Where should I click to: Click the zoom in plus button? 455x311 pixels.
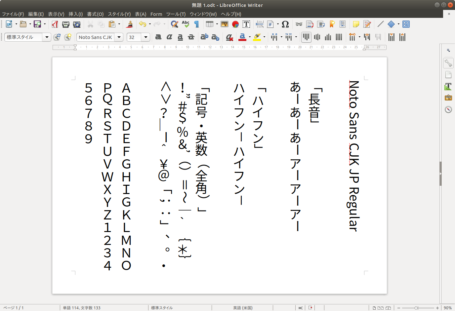click(x=437, y=308)
